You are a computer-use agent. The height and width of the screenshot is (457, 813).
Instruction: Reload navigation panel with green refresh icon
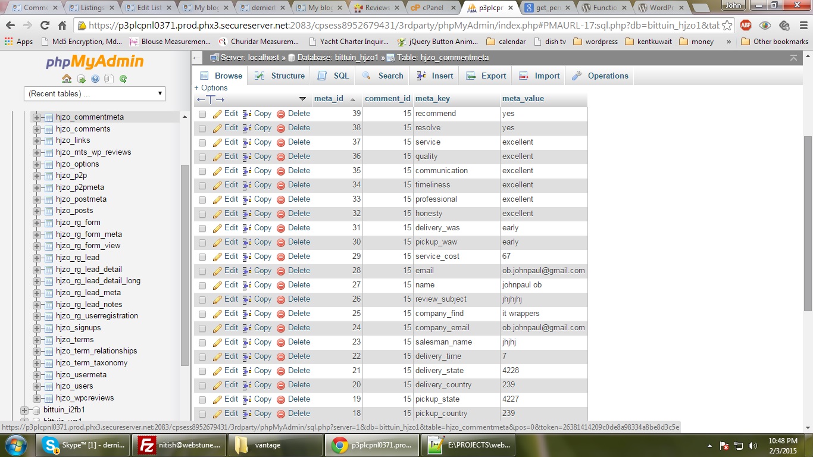[x=123, y=79]
